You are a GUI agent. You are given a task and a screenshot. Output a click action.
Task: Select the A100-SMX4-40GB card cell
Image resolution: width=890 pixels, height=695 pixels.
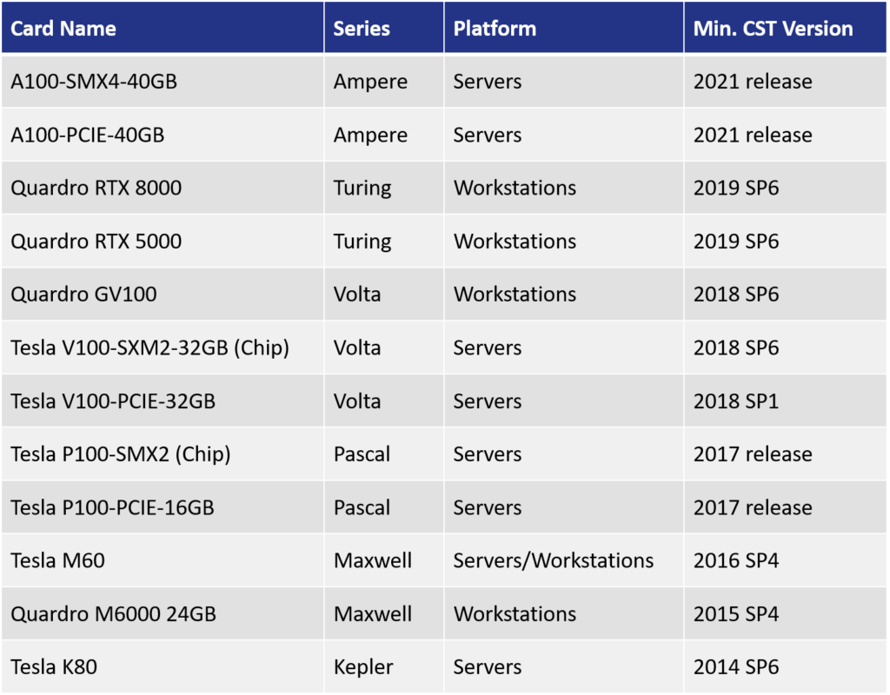click(96, 82)
